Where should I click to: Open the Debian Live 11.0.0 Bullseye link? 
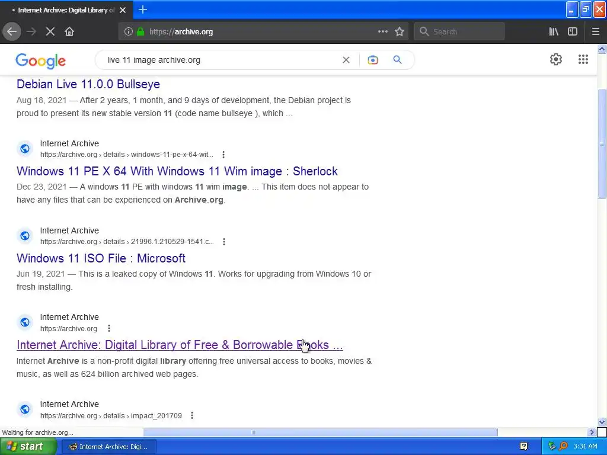(88, 84)
